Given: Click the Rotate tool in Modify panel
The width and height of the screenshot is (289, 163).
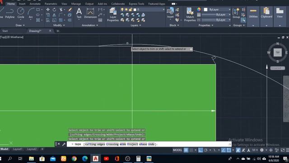Looking at the screenshot, I should [x=54, y=10].
